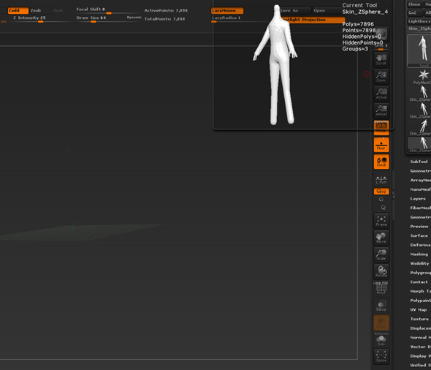Select the Move view icon
Screen dimensions: 431x370
(x=381, y=238)
